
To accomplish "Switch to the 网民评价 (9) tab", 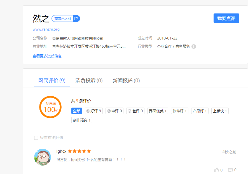I will pyautogui.click(x=52, y=81).
